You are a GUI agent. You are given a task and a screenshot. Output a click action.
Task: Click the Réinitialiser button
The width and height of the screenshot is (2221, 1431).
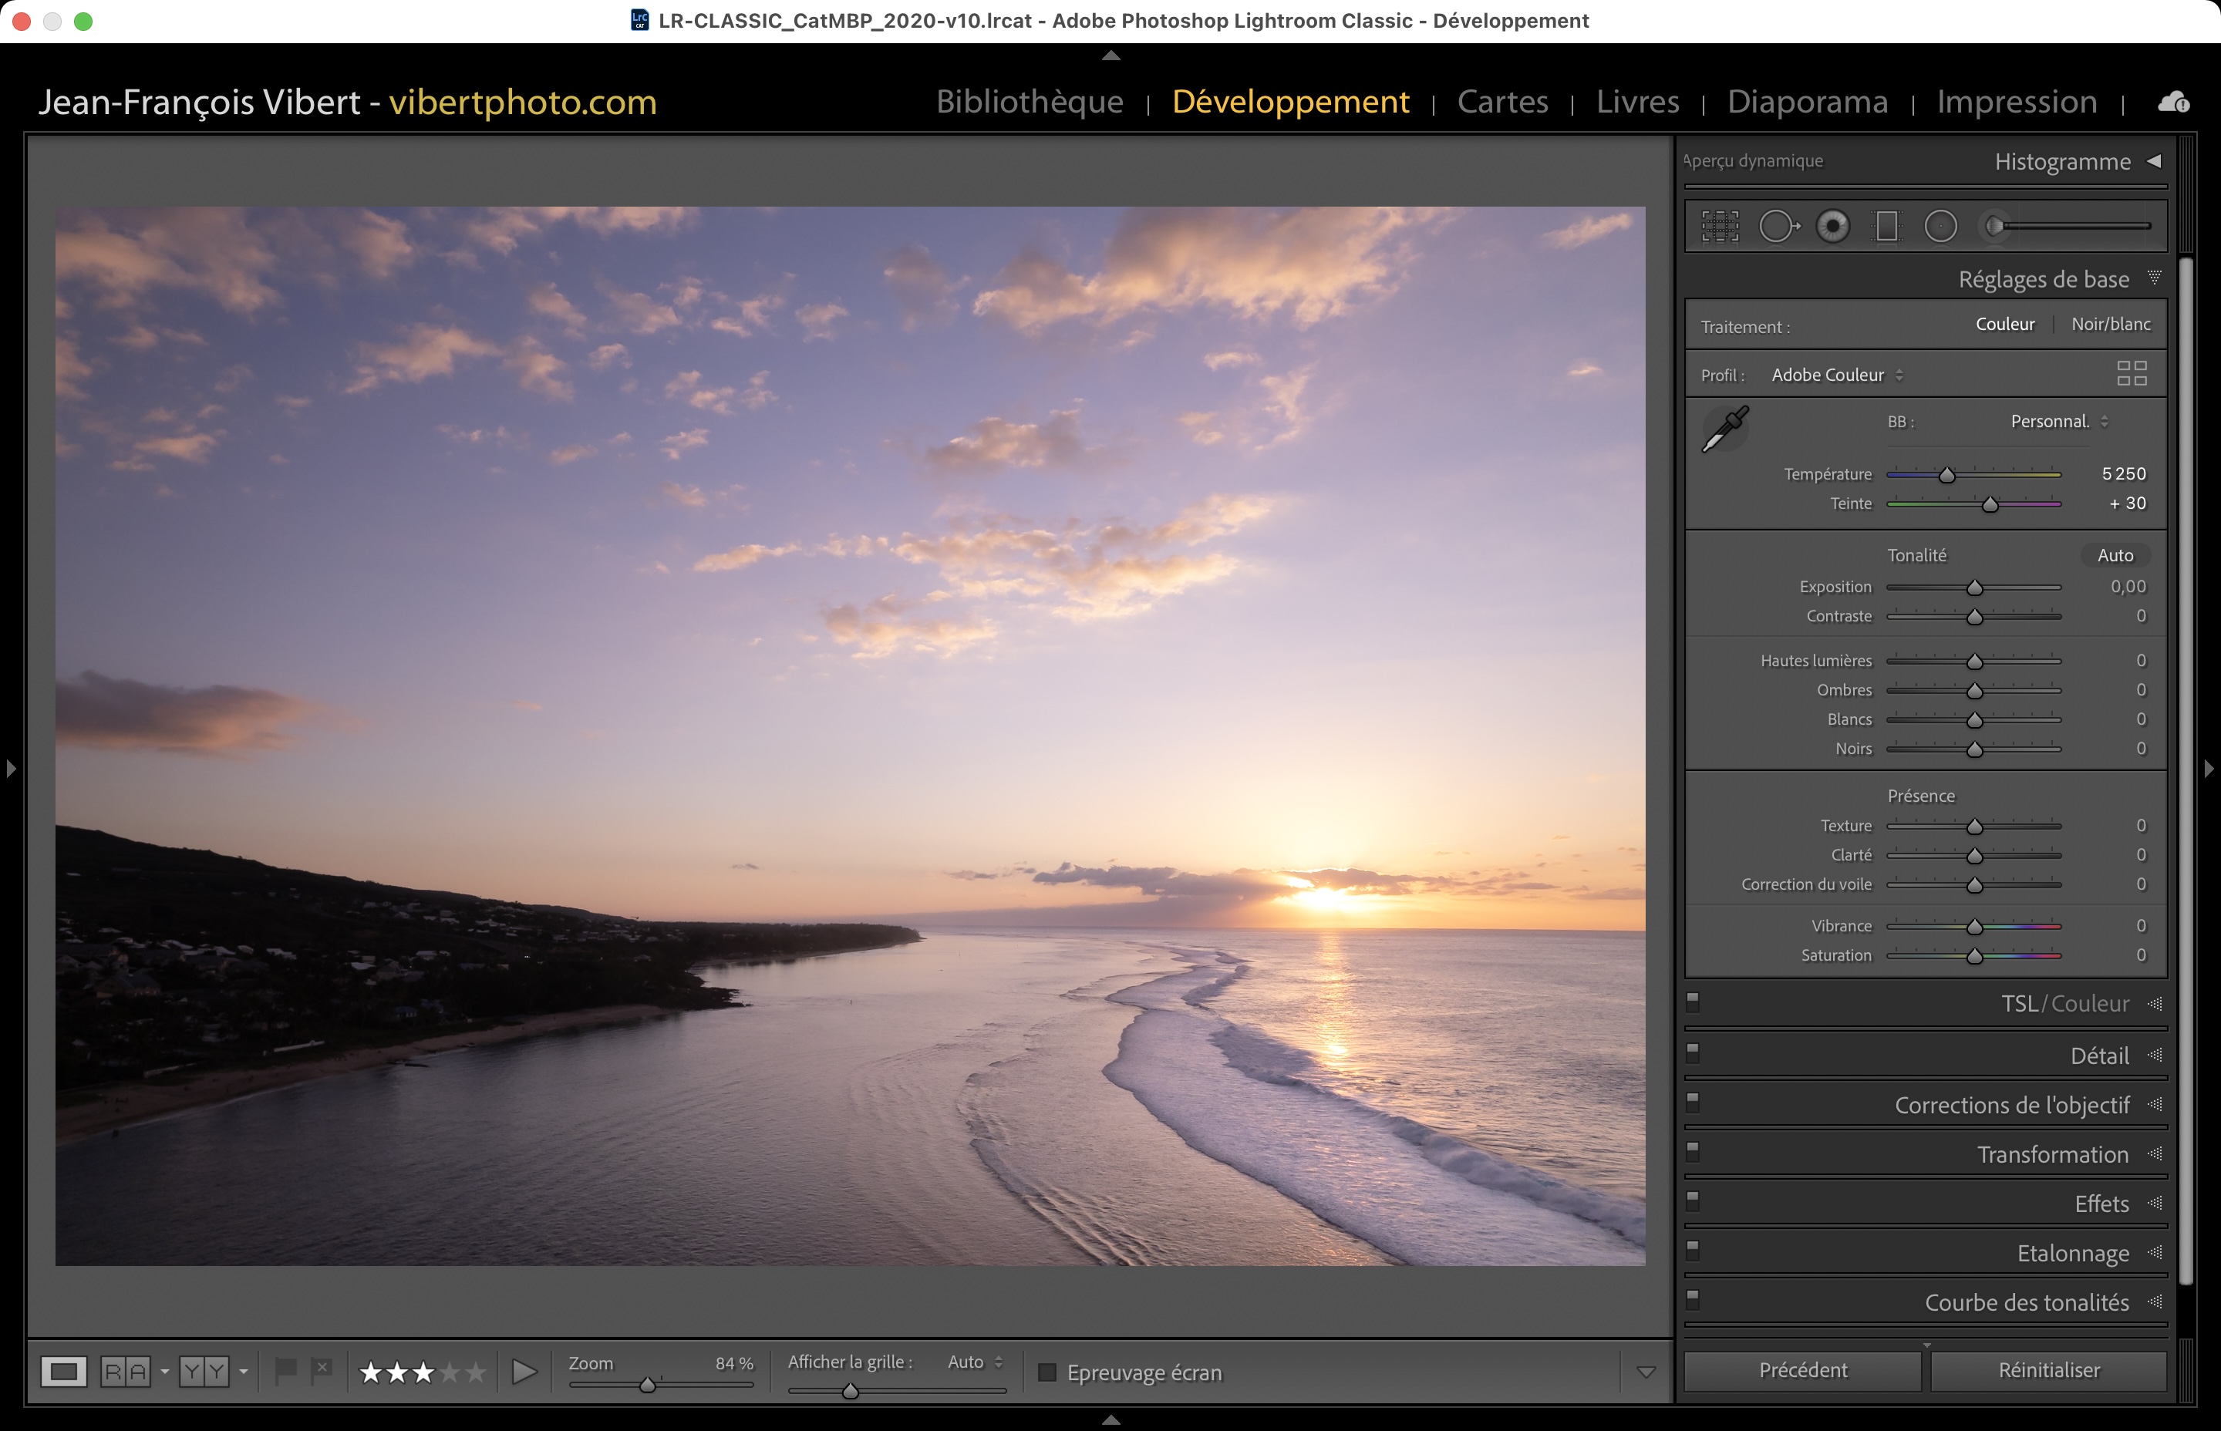[x=2048, y=1371]
